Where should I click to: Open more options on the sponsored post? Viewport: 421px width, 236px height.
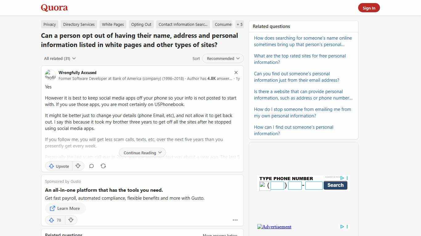coord(235,220)
